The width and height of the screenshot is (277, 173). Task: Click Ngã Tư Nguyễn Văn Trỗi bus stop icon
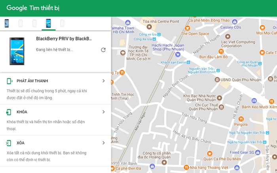[x=268, y=133]
